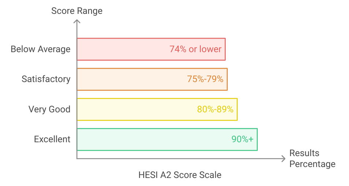Click the right arrowhead of horizontal axis

click(x=283, y=159)
